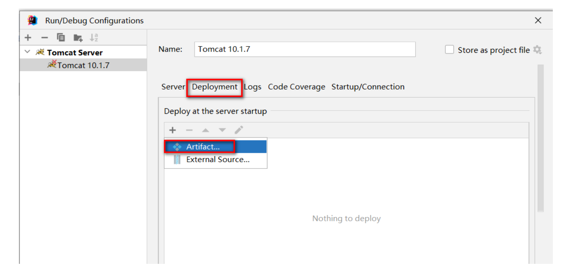This screenshot has width=588, height=274.
Task: Sort configurations alphabetically
Action: (x=94, y=38)
